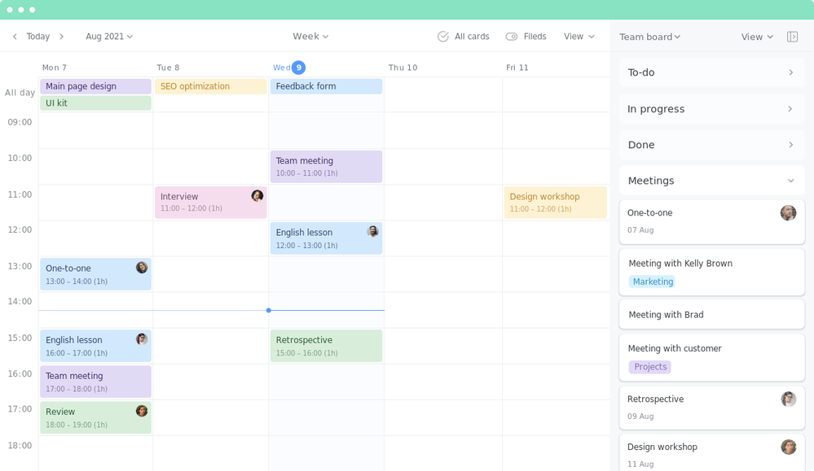Viewport: 814px width, 471px height.
Task: Open the side panel collapse icon top right
Action: click(x=791, y=37)
